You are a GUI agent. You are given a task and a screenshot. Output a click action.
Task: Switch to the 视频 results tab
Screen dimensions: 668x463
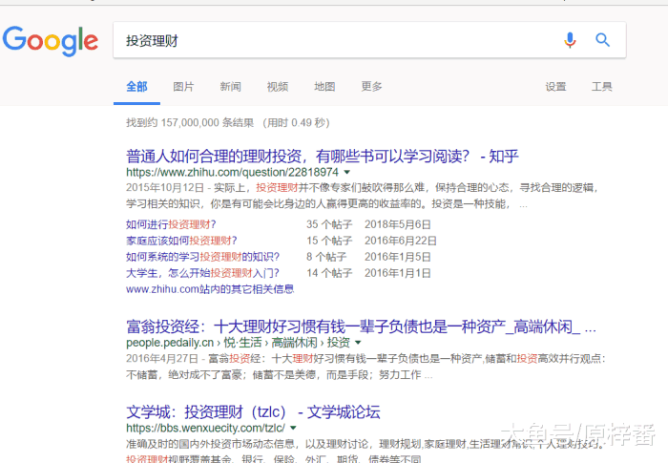[x=277, y=87]
